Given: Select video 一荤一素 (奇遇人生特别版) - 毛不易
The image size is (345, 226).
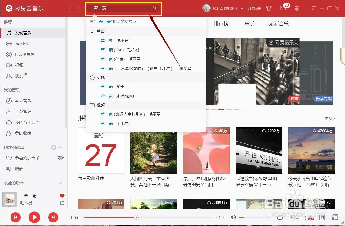Looking at the screenshot, I should [146, 114].
